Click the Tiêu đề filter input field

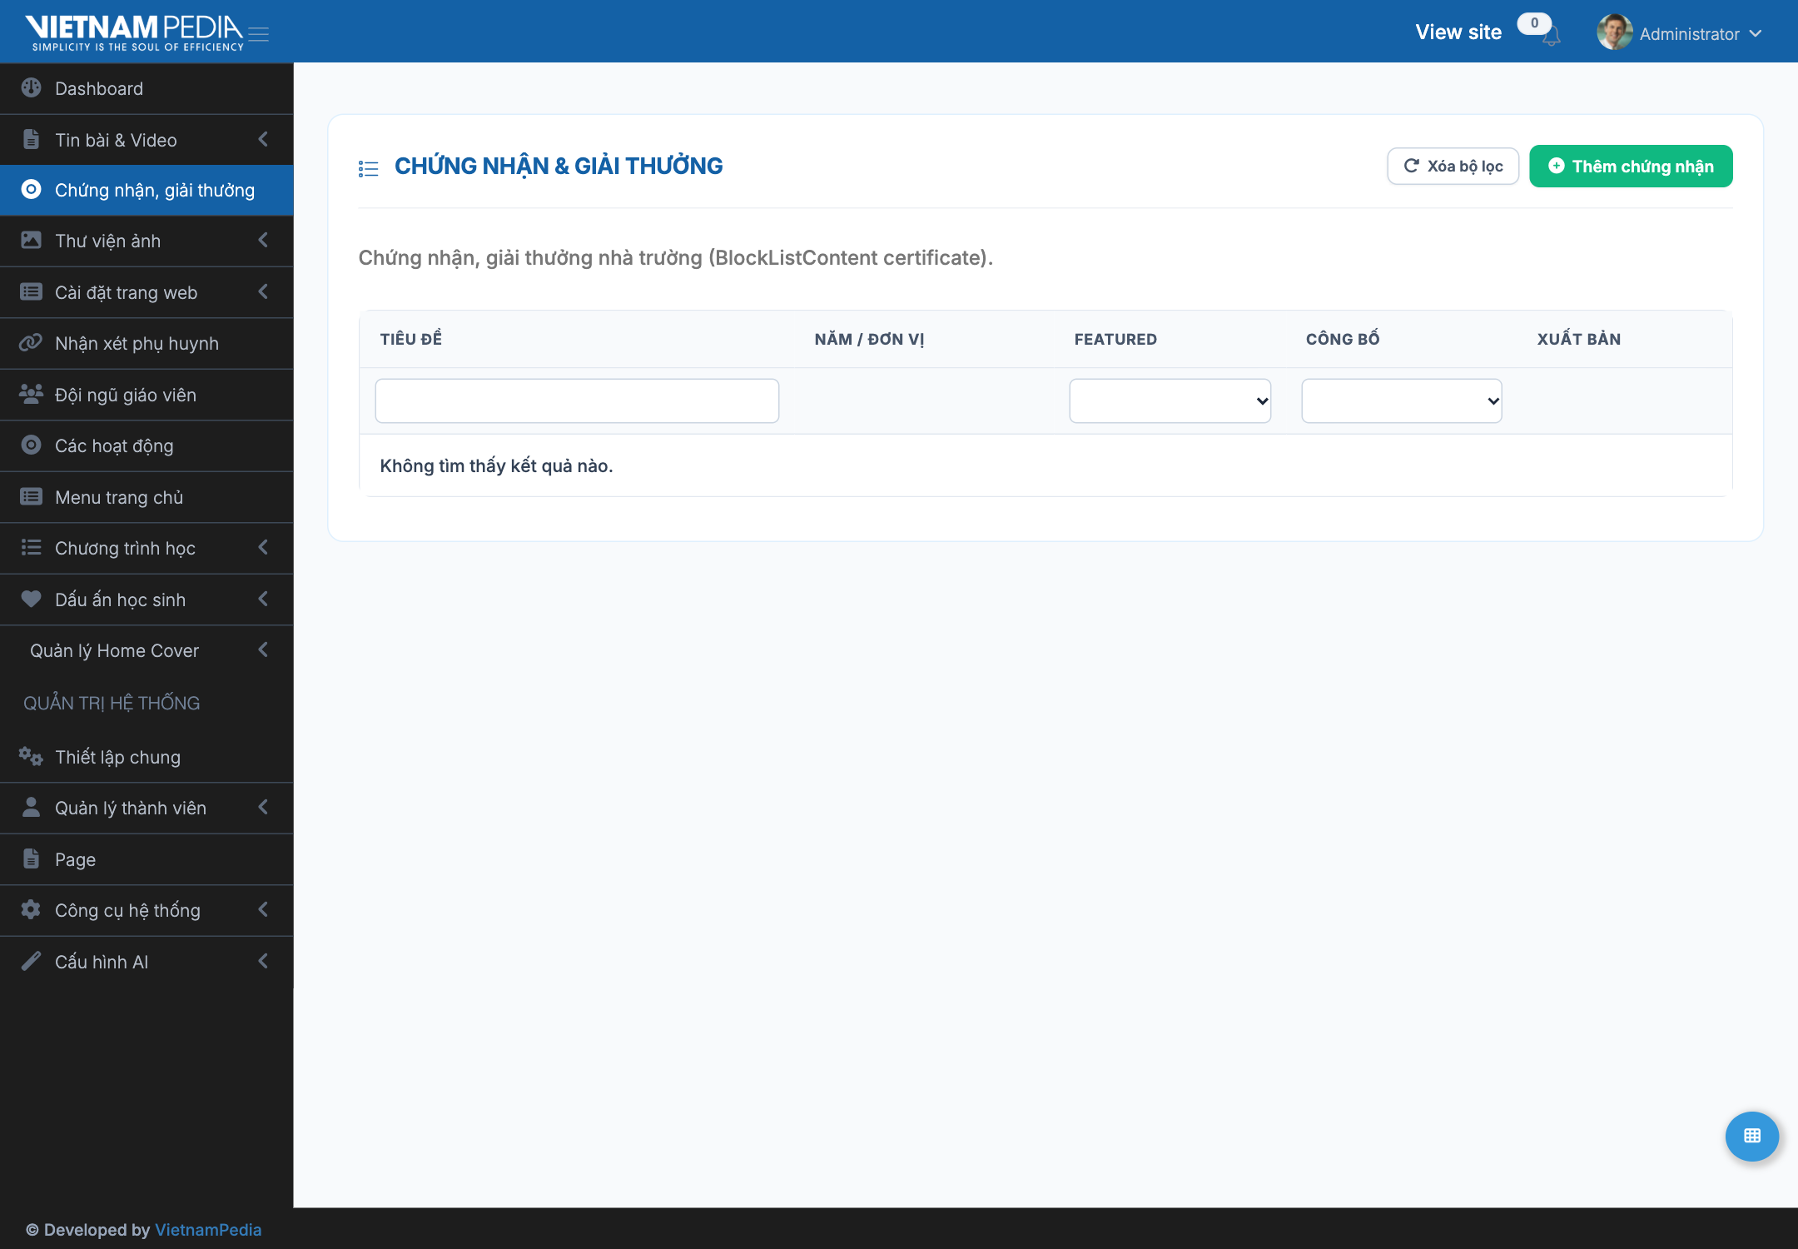point(577,401)
